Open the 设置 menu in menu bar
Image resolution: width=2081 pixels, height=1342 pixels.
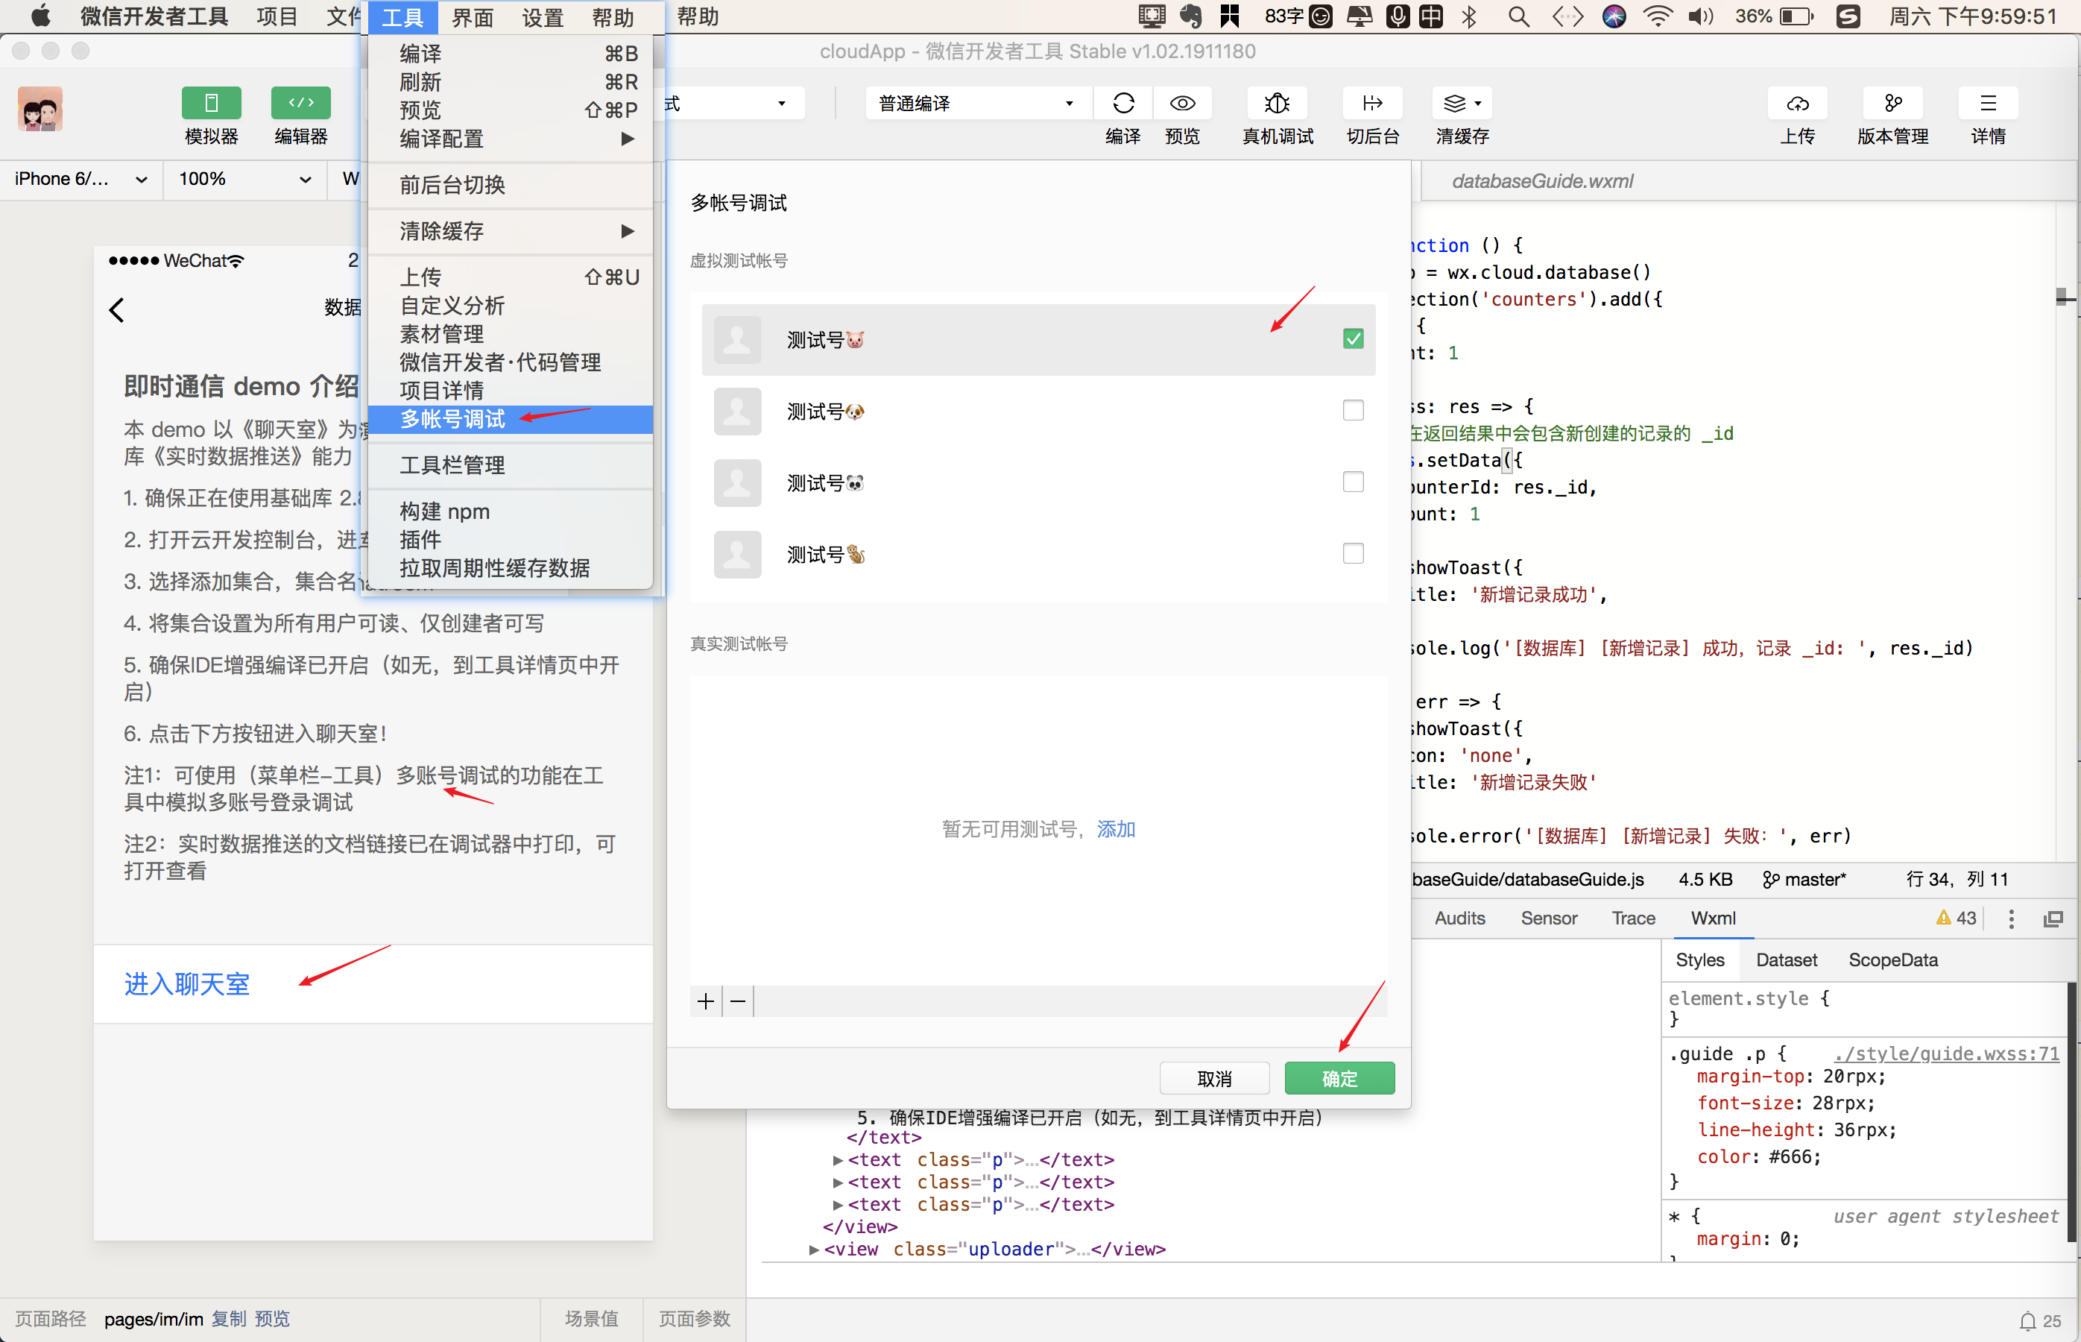(x=542, y=16)
